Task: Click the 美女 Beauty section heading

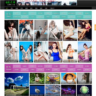Action: tap(9, 15)
